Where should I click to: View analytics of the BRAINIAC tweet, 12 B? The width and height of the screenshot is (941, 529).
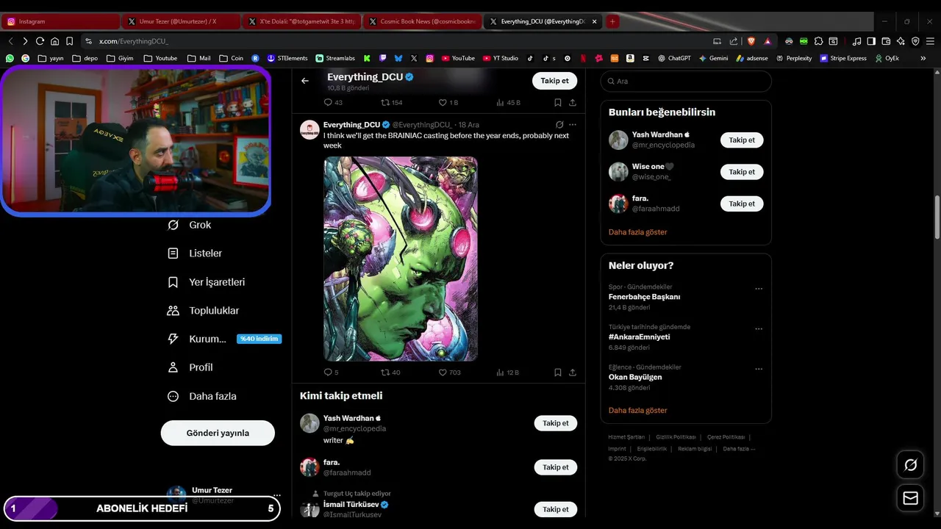coord(507,373)
